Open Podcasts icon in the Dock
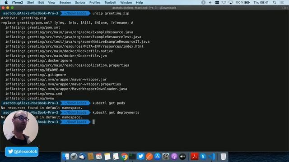 pos(174,157)
